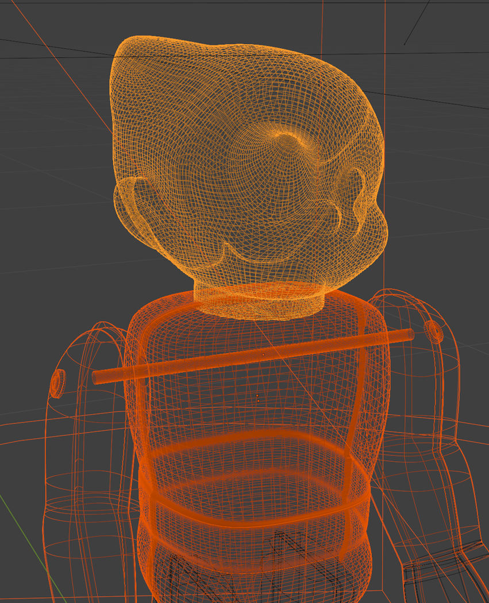This screenshot has width=489, height=603.
Task: Click the left end cap of shoulder rod
Action: pos(96,377)
